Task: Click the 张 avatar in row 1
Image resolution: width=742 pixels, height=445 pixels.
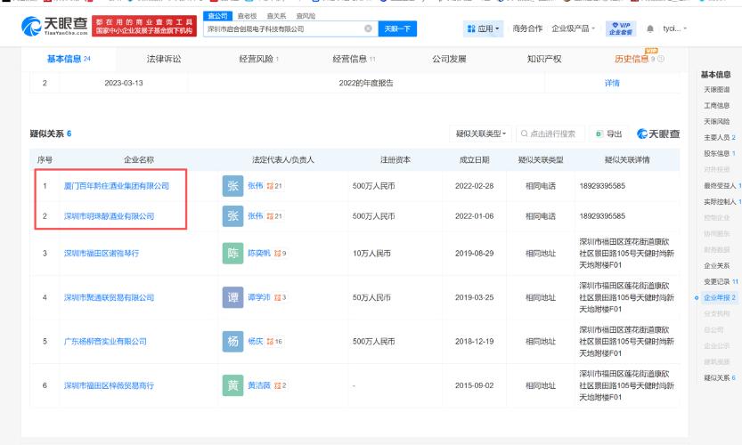Action: tap(232, 186)
